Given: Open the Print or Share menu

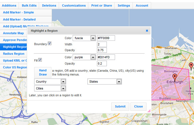Looking at the screenshot, I should tap(101, 6).
